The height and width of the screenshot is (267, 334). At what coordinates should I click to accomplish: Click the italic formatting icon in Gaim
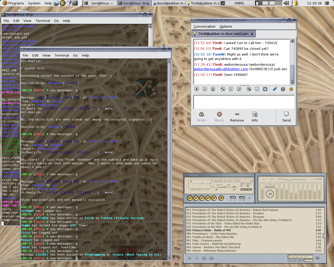pos(205,89)
